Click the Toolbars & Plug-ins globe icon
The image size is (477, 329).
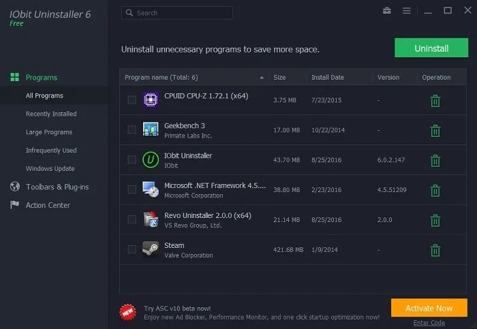tap(14, 187)
